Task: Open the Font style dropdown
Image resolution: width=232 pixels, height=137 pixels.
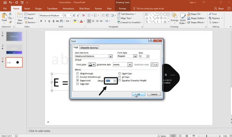Action: [135, 56]
